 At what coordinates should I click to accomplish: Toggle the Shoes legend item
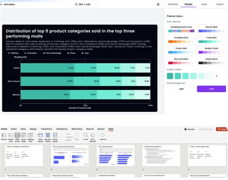tap(72, 53)
